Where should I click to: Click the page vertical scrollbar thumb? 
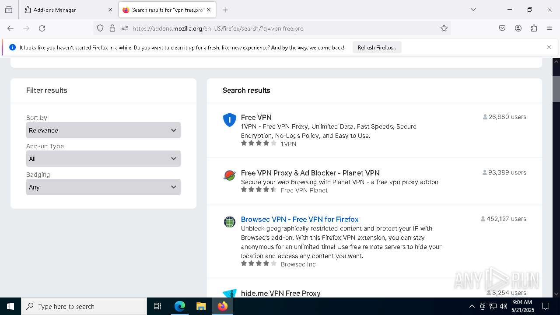(x=556, y=89)
